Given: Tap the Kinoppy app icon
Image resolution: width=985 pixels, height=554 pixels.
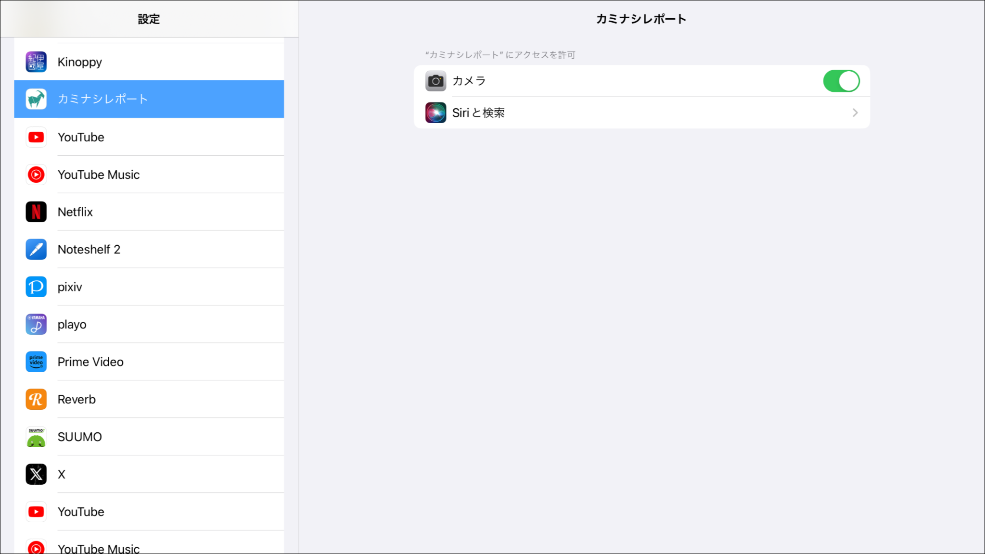Looking at the screenshot, I should [x=36, y=62].
